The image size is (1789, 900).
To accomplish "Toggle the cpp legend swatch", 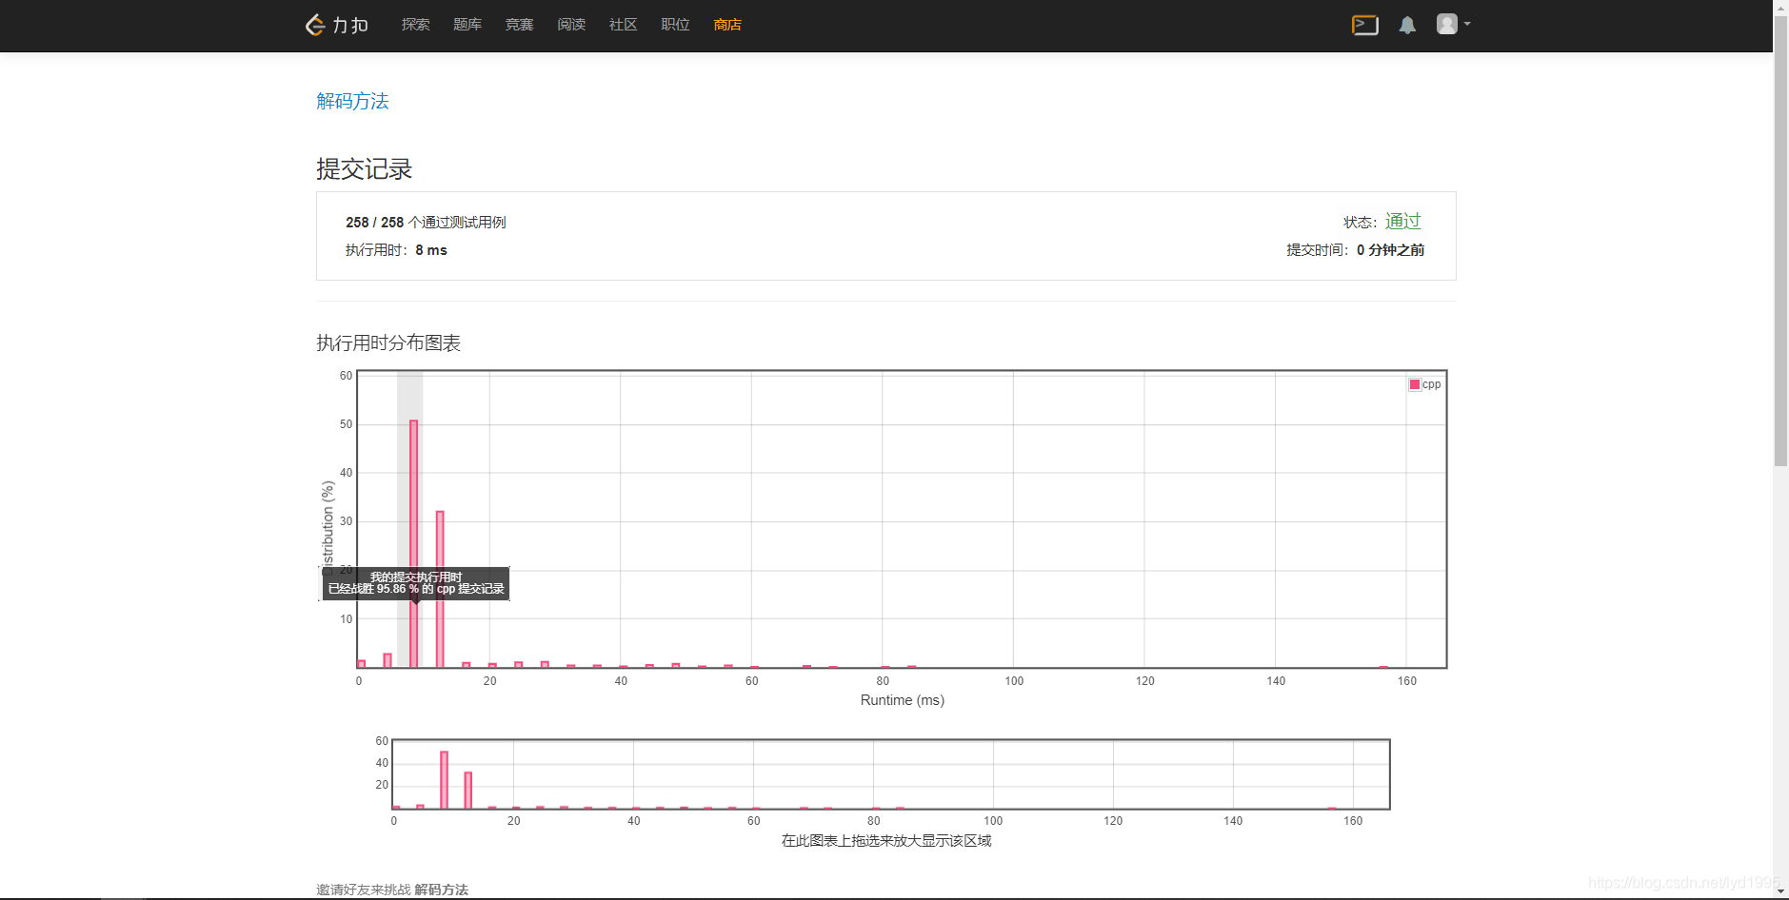I will (x=1415, y=384).
